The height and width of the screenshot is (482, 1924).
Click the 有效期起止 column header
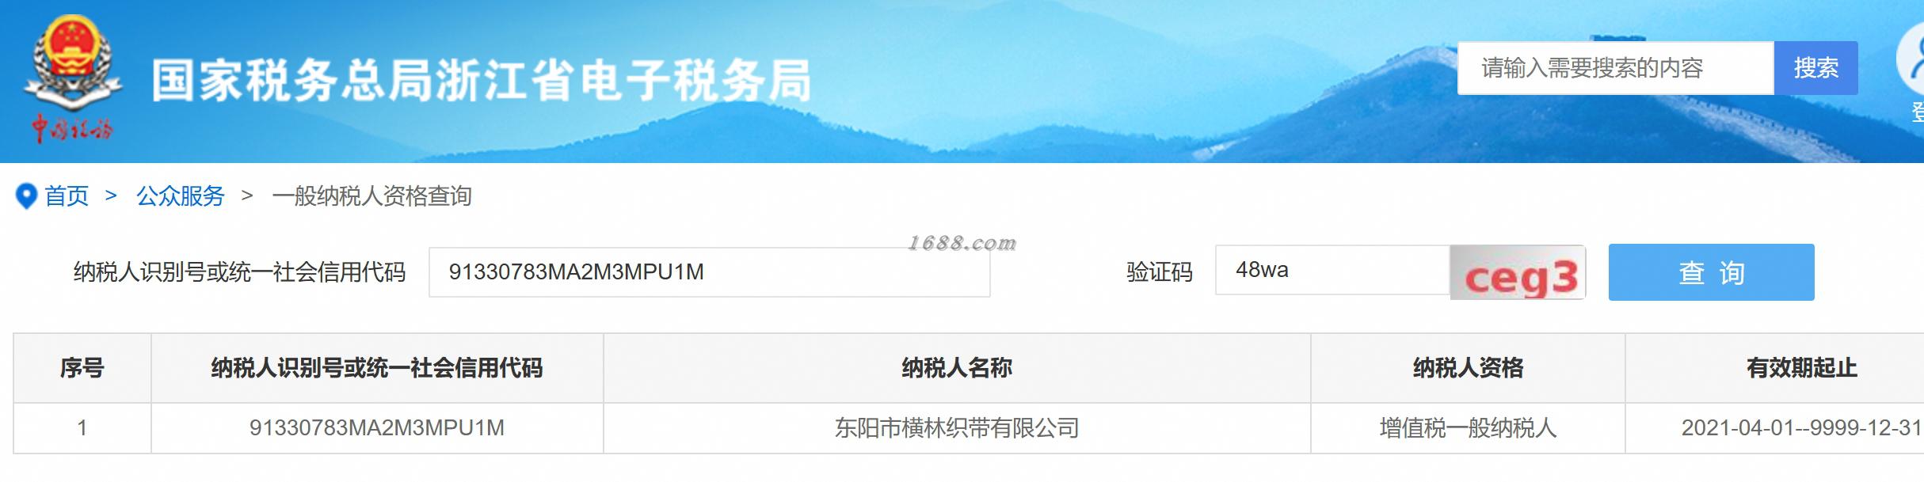[1801, 368]
